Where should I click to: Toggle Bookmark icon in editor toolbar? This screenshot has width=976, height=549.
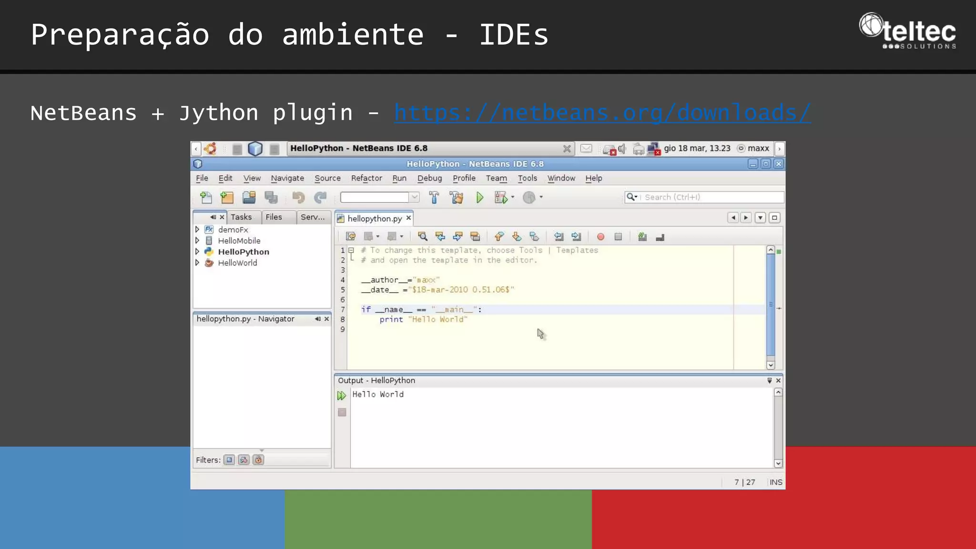[x=534, y=236]
